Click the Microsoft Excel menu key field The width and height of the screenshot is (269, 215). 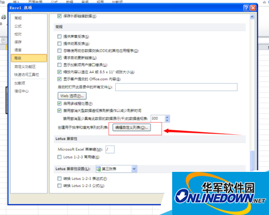pos(110,149)
